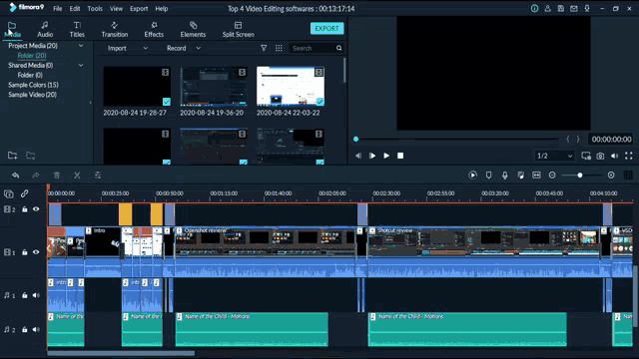The image size is (639, 359).
Task: Open the Export menu
Action: coord(139,9)
